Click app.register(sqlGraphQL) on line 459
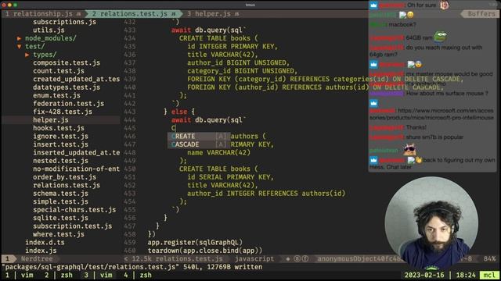The width and height of the screenshot is (501, 281). pyautogui.click(x=195, y=243)
